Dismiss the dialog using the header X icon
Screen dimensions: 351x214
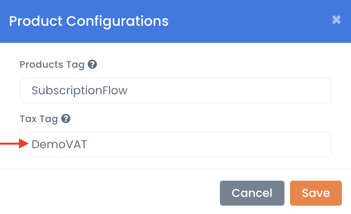click(x=336, y=20)
